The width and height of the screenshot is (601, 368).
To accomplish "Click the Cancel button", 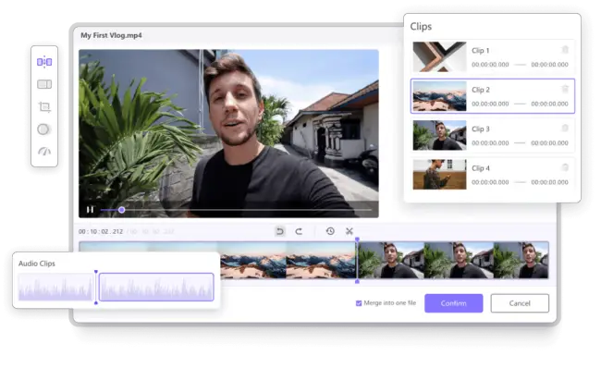I will coord(520,303).
